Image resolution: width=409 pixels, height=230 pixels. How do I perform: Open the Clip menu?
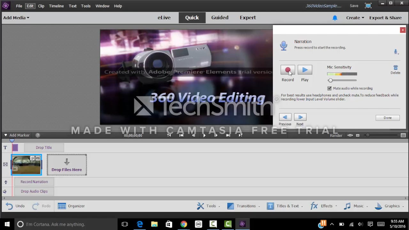41,6
